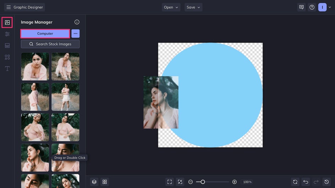Open the history clock icon

pyautogui.click(x=327, y=182)
